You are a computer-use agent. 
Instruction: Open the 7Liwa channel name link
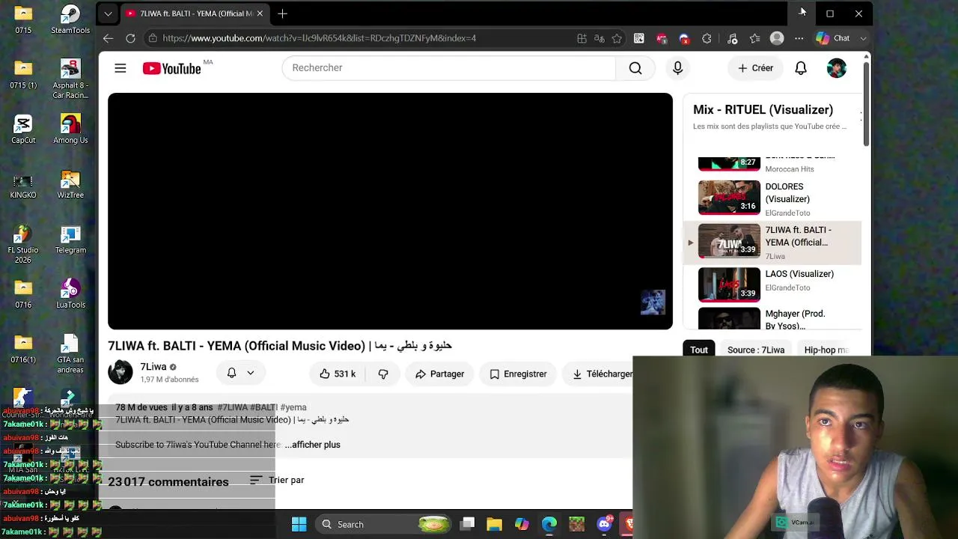click(153, 367)
